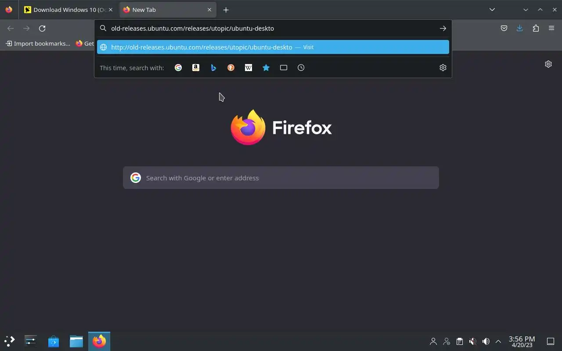Select the New Tab tab

point(168,10)
